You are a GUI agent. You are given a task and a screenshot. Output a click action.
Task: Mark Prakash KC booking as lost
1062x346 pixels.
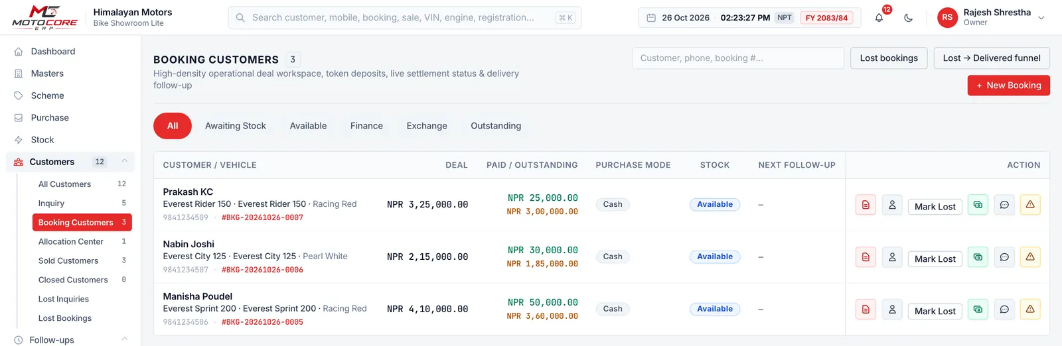pos(935,207)
